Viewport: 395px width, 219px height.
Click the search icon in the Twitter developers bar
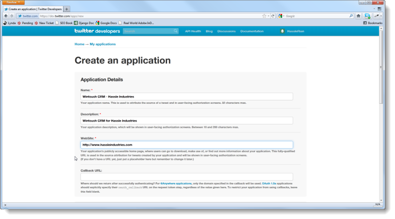pyautogui.click(x=176, y=31)
